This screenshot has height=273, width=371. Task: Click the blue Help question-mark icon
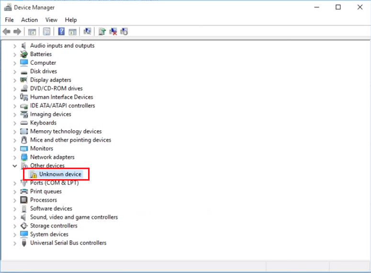(x=61, y=32)
